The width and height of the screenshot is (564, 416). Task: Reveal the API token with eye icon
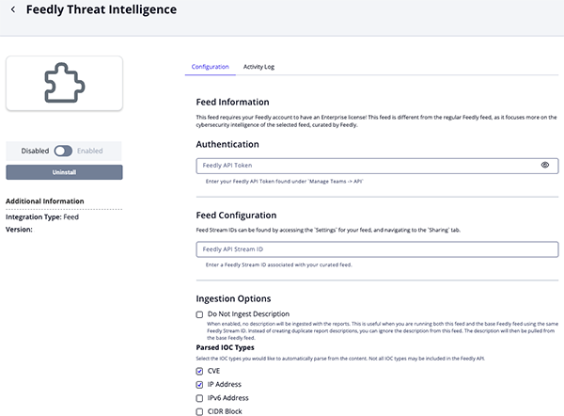(x=545, y=165)
